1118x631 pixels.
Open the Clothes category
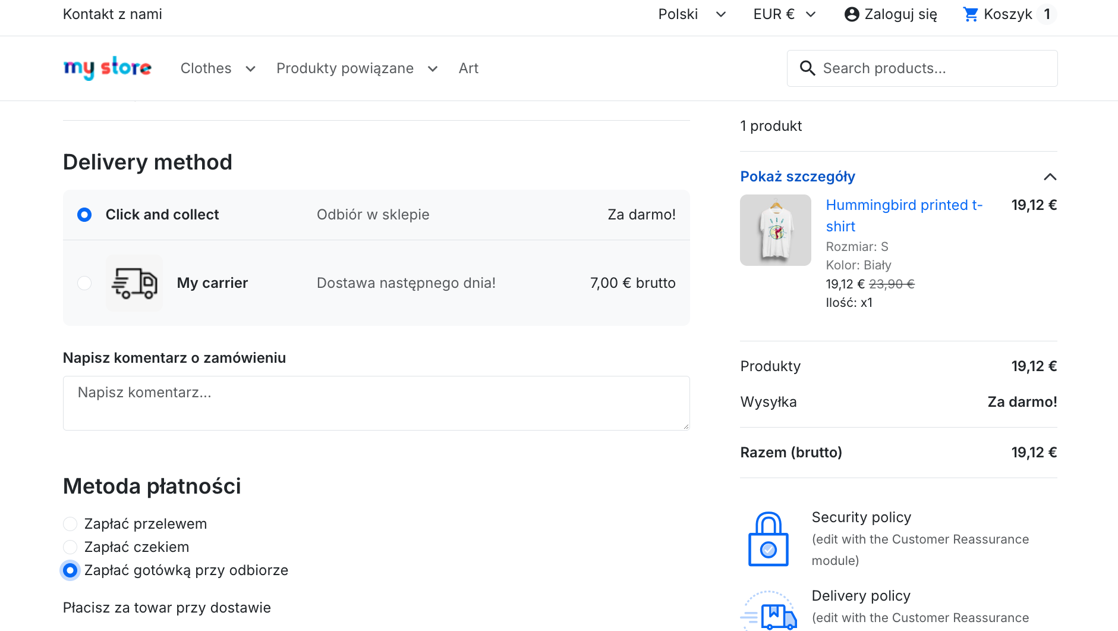[206, 68]
